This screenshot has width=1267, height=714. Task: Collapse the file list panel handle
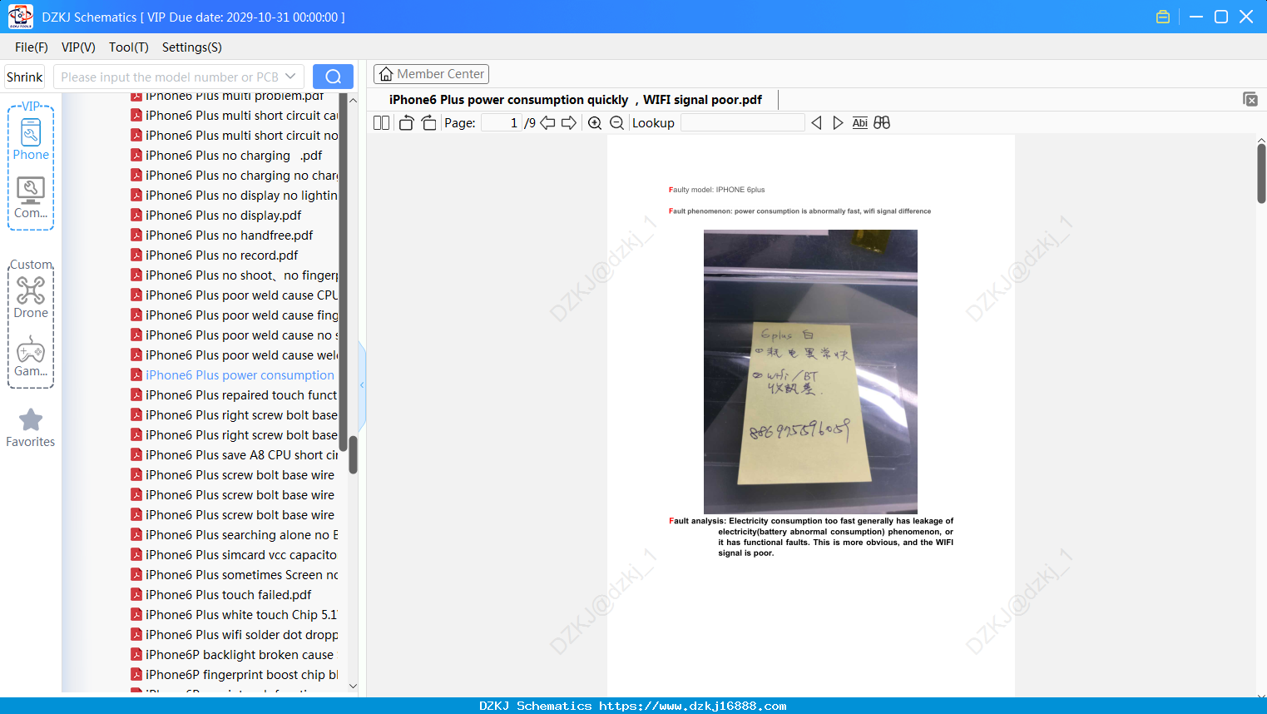coord(362,384)
